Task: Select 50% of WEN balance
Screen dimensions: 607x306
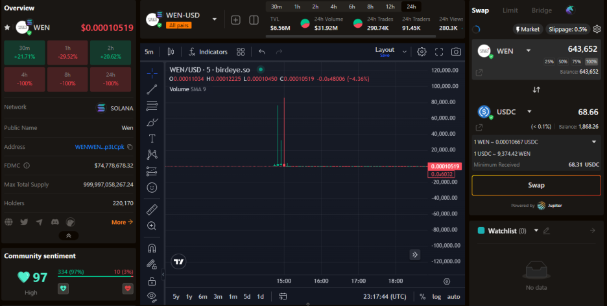Action: (x=563, y=62)
